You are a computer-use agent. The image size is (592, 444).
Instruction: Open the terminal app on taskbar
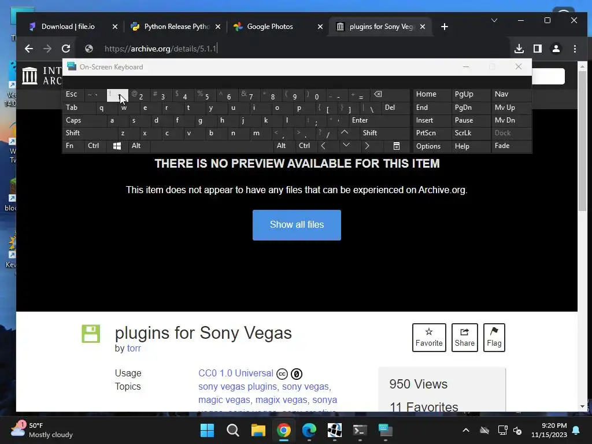pyautogui.click(x=360, y=430)
